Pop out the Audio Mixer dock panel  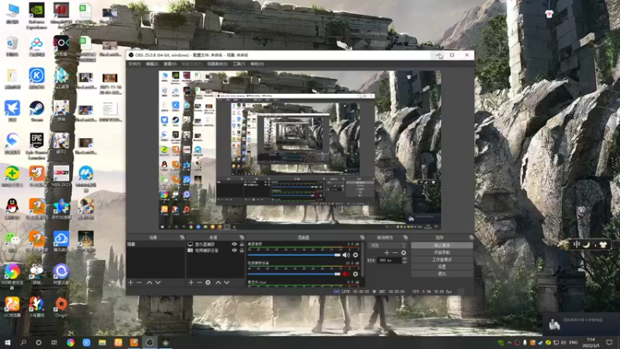362,237
